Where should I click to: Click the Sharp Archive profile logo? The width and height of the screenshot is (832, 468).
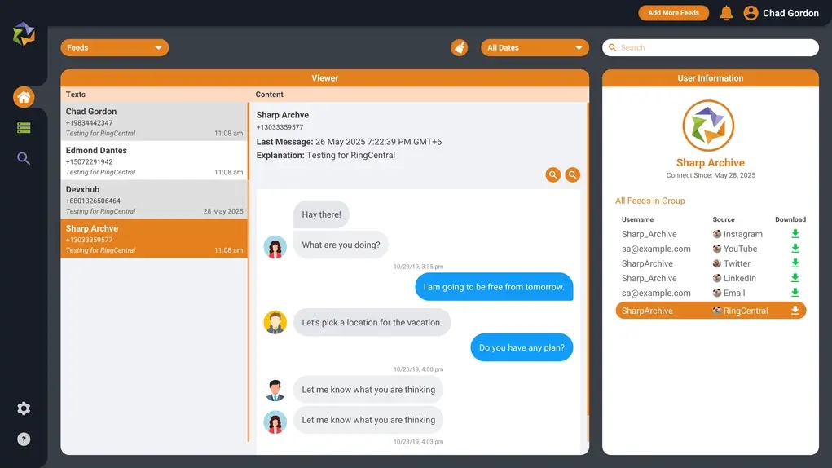click(708, 126)
